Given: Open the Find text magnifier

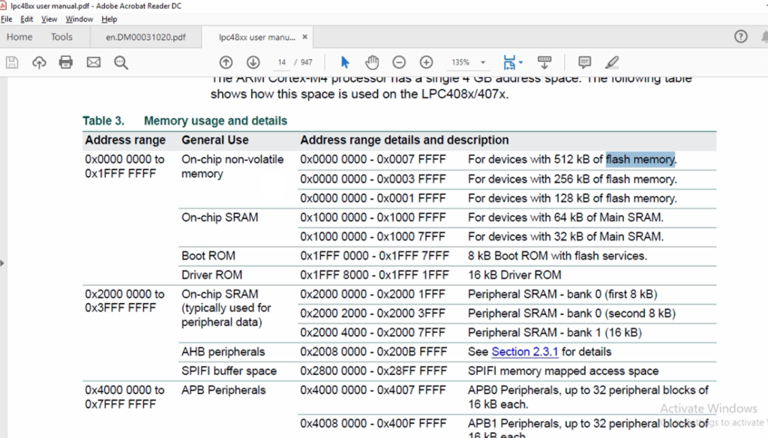Looking at the screenshot, I should [x=121, y=62].
